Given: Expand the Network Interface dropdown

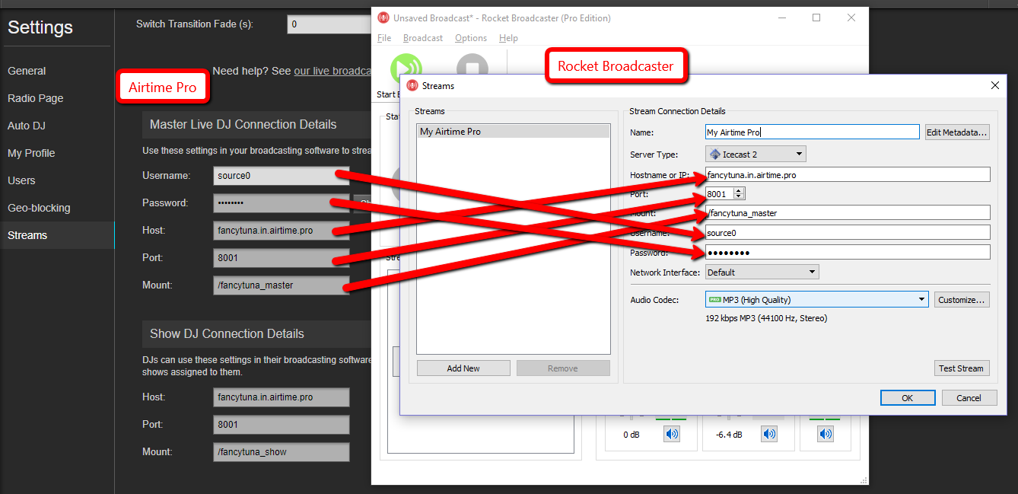Looking at the screenshot, I should click(762, 272).
